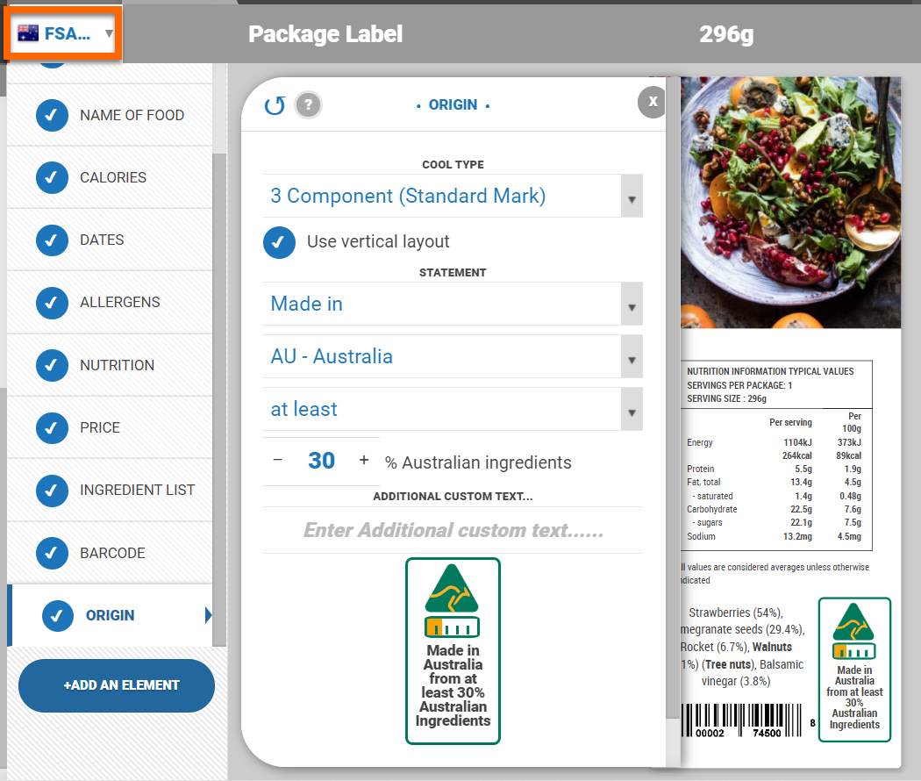Expand the AU - Australia country dropdown

click(453, 357)
